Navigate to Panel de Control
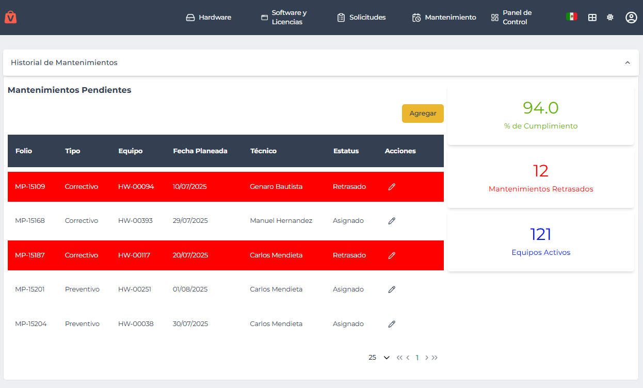 [x=511, y=18]
